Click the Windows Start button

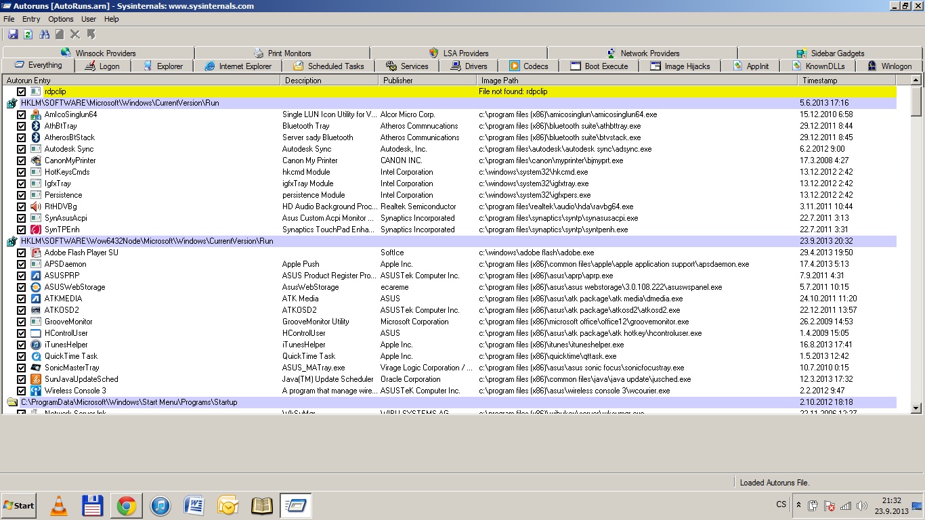pos(19,506)
